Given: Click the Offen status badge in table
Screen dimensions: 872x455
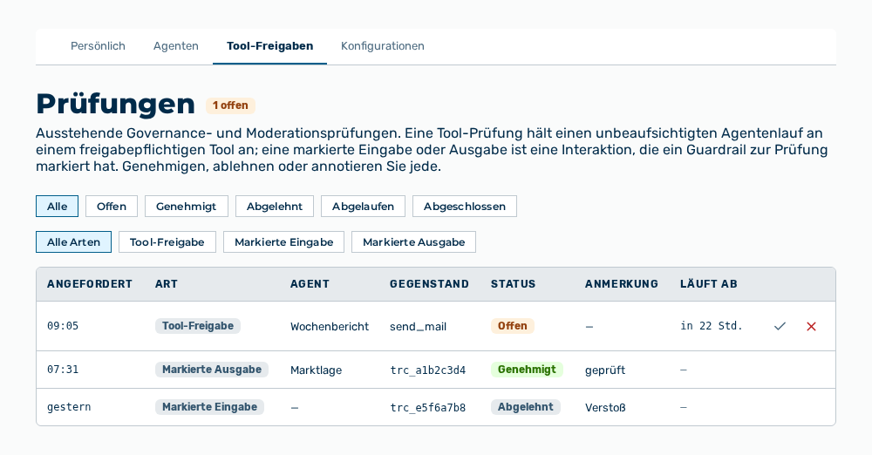Looking at the screenshot, I should point(512,326).
